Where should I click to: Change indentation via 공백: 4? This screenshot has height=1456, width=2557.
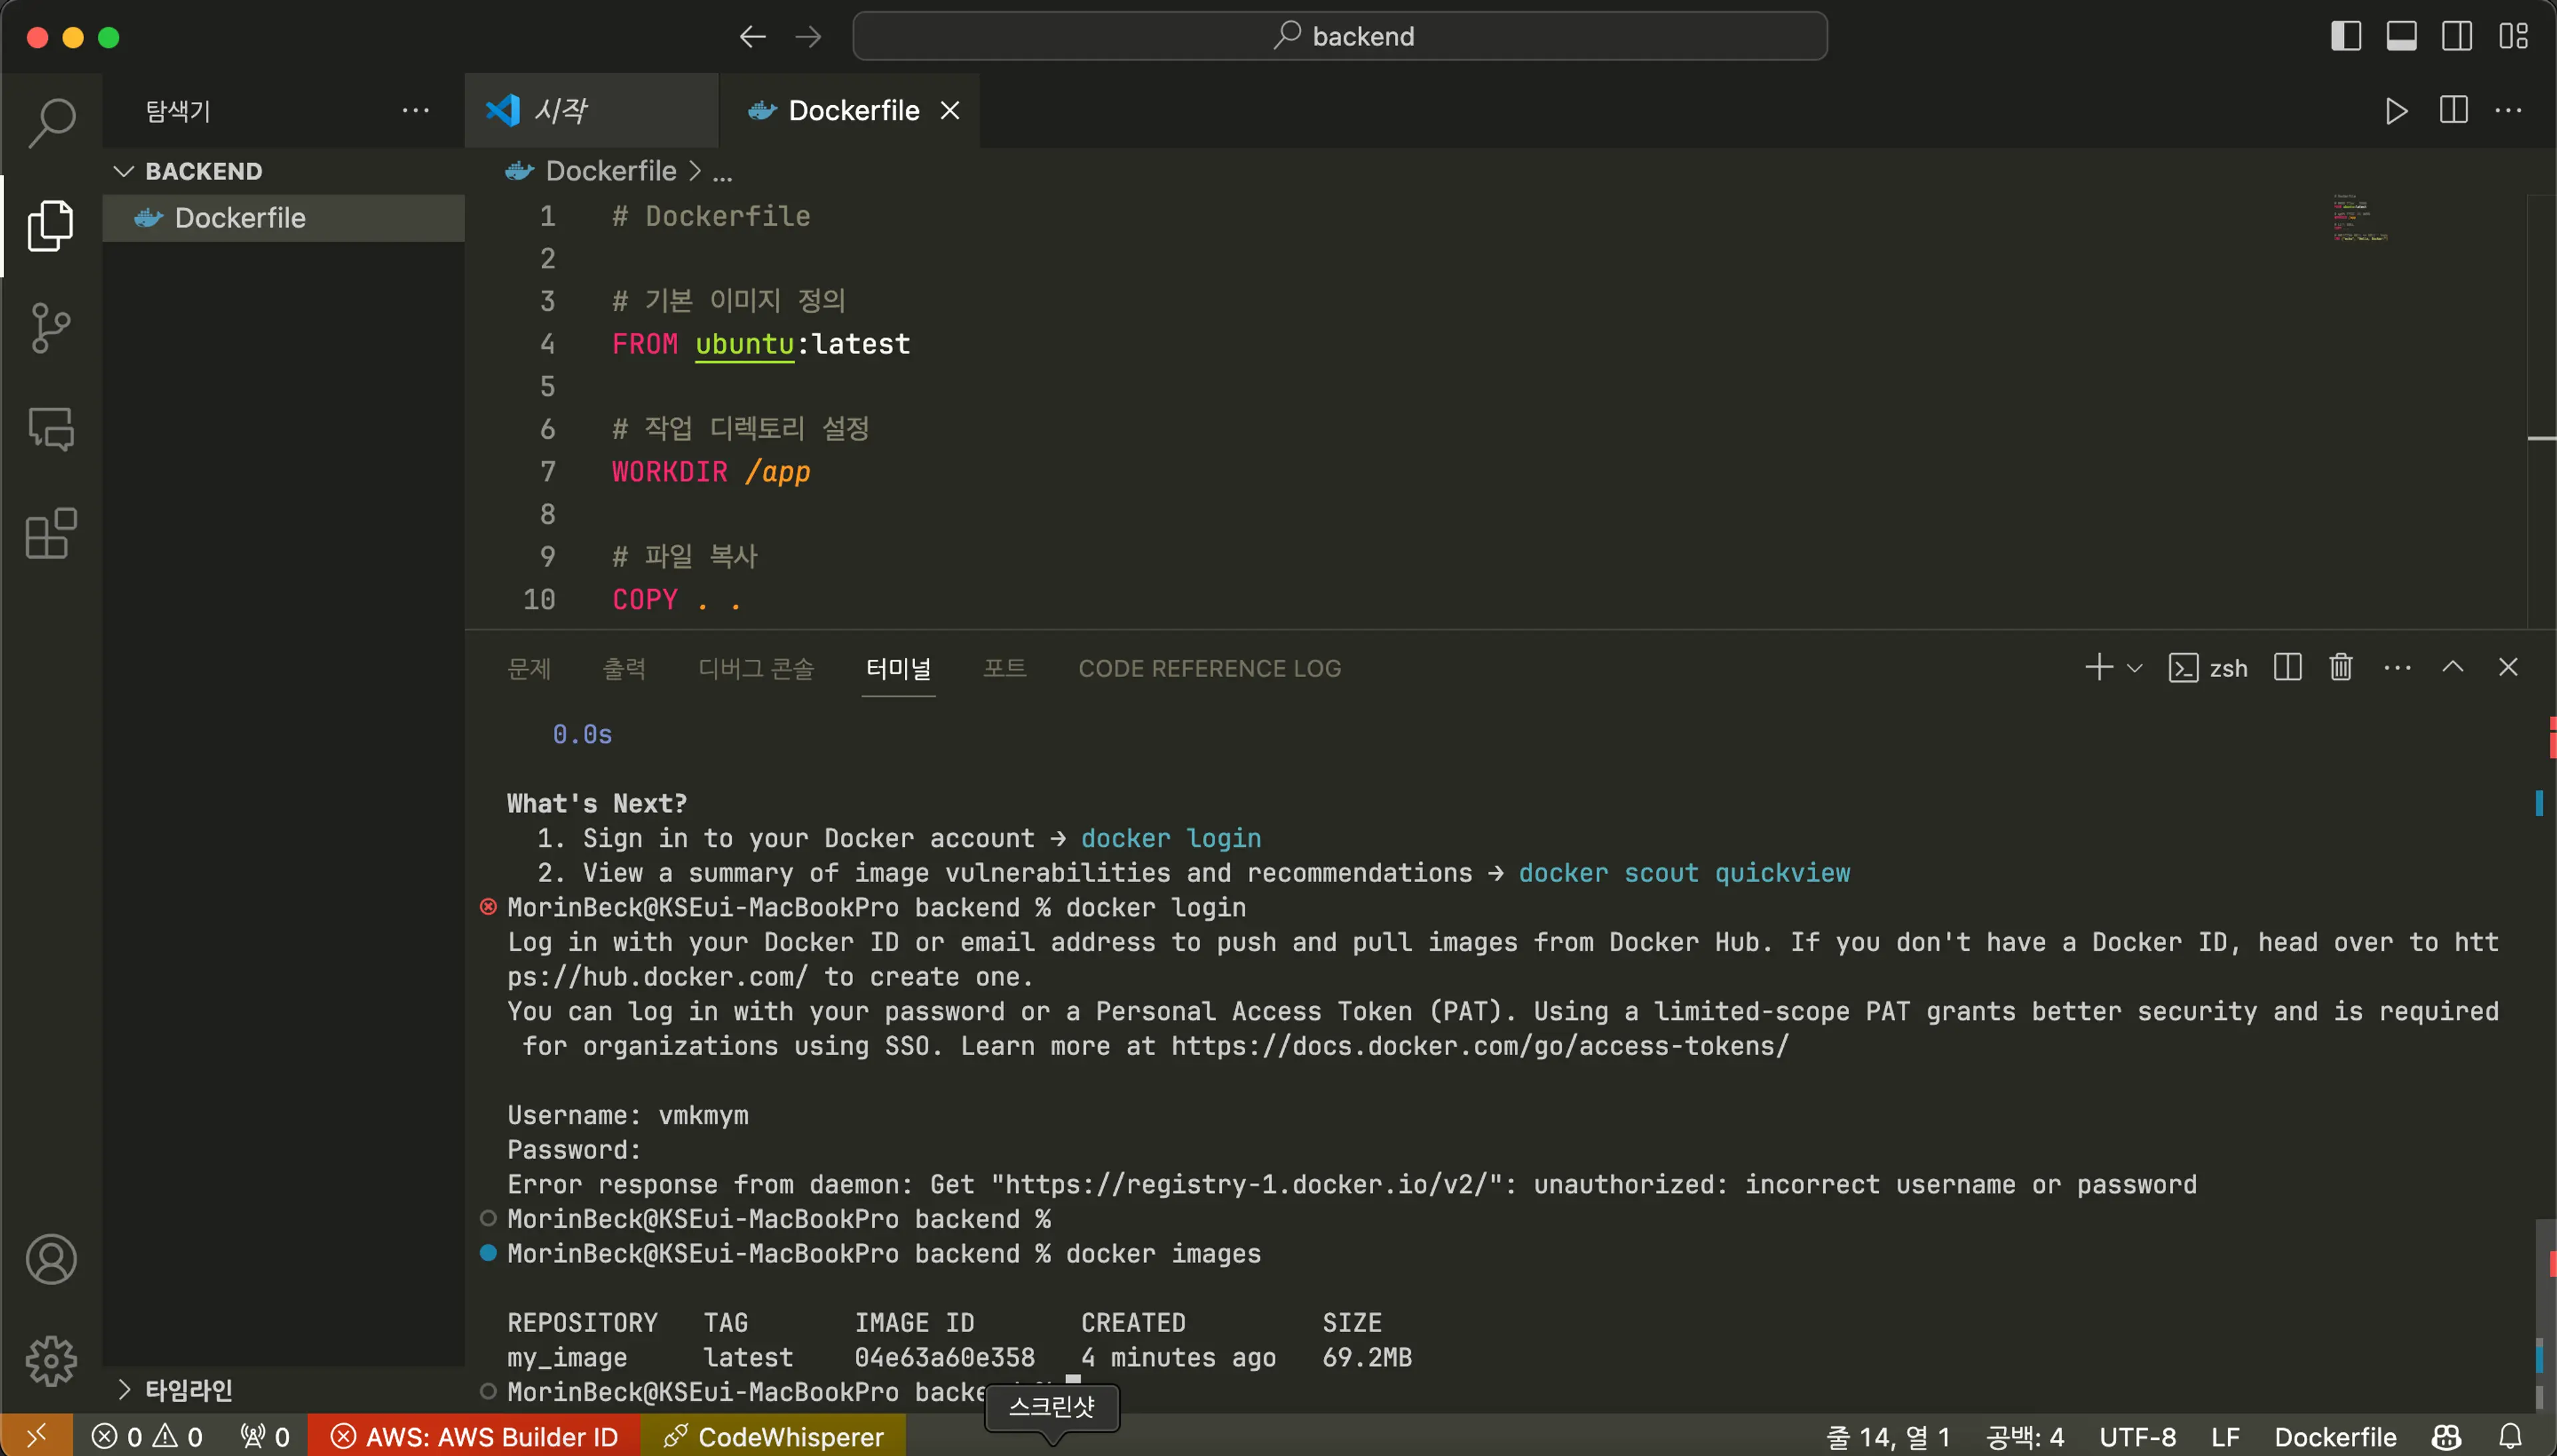[x=2025, y=1436]
